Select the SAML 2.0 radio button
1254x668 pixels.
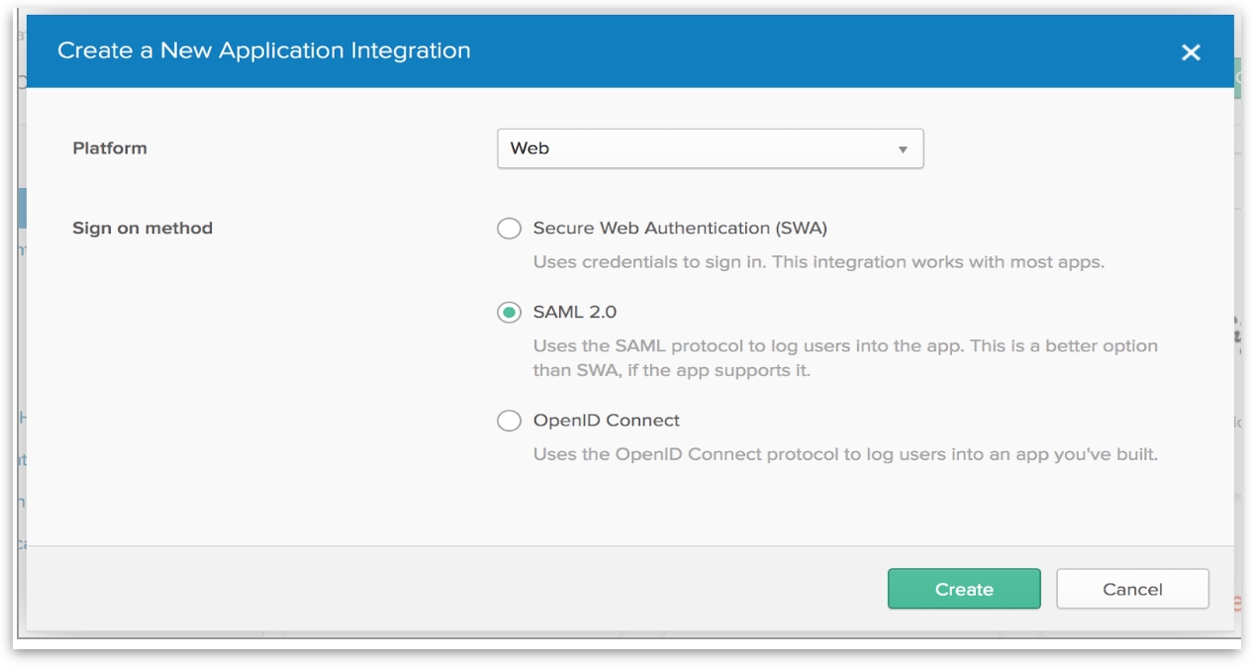point(509,313)
